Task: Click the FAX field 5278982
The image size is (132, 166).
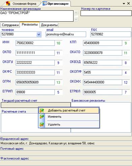Action: click(110, 34)
